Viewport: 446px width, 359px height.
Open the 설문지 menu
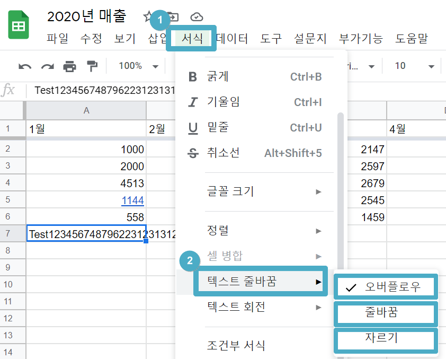point(310,38)
